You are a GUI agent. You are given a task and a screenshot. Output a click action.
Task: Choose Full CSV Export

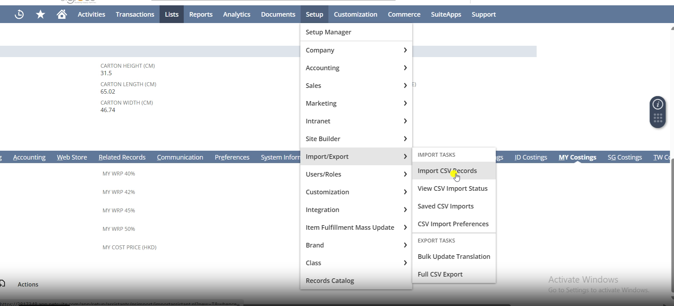454,274
